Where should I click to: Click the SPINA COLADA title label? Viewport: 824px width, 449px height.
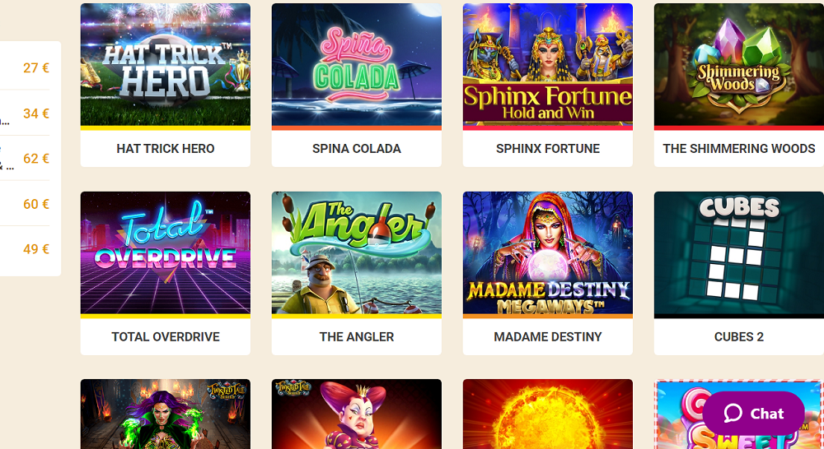(x=357, y=149)
